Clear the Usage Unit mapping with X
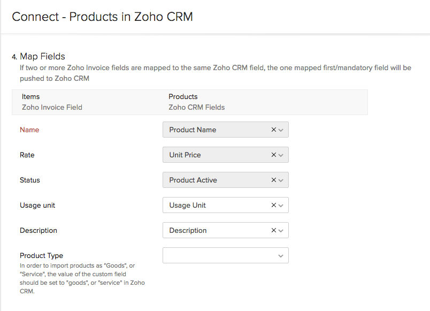Screen dimensions: 430x311 274,205
